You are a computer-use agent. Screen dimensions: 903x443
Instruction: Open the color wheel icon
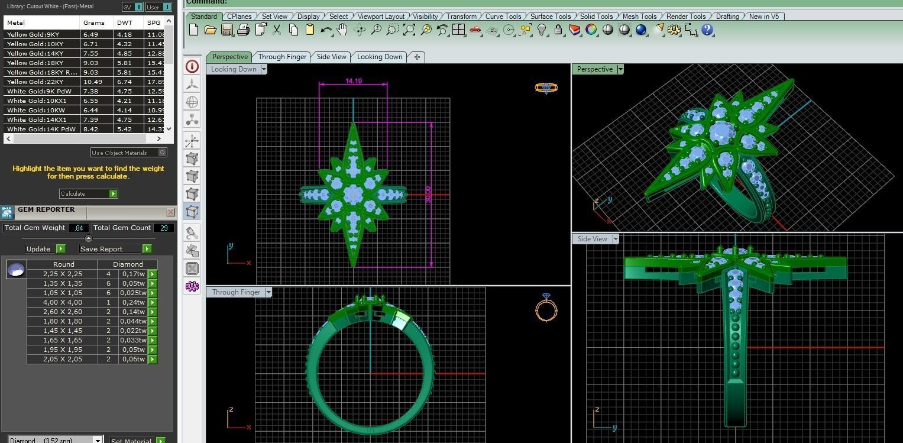click(591, 30)
